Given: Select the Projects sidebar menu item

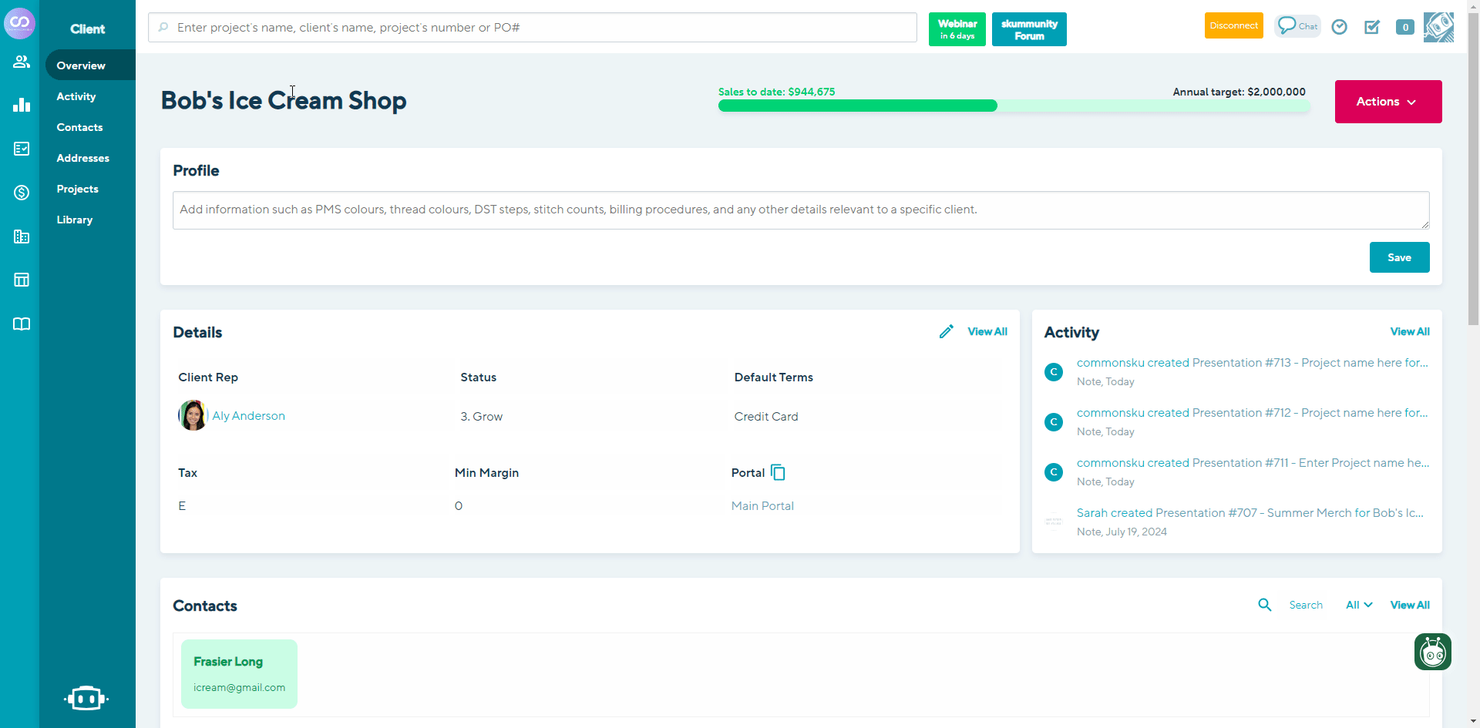Looking at the screenshot, I should tap(78, 189).
